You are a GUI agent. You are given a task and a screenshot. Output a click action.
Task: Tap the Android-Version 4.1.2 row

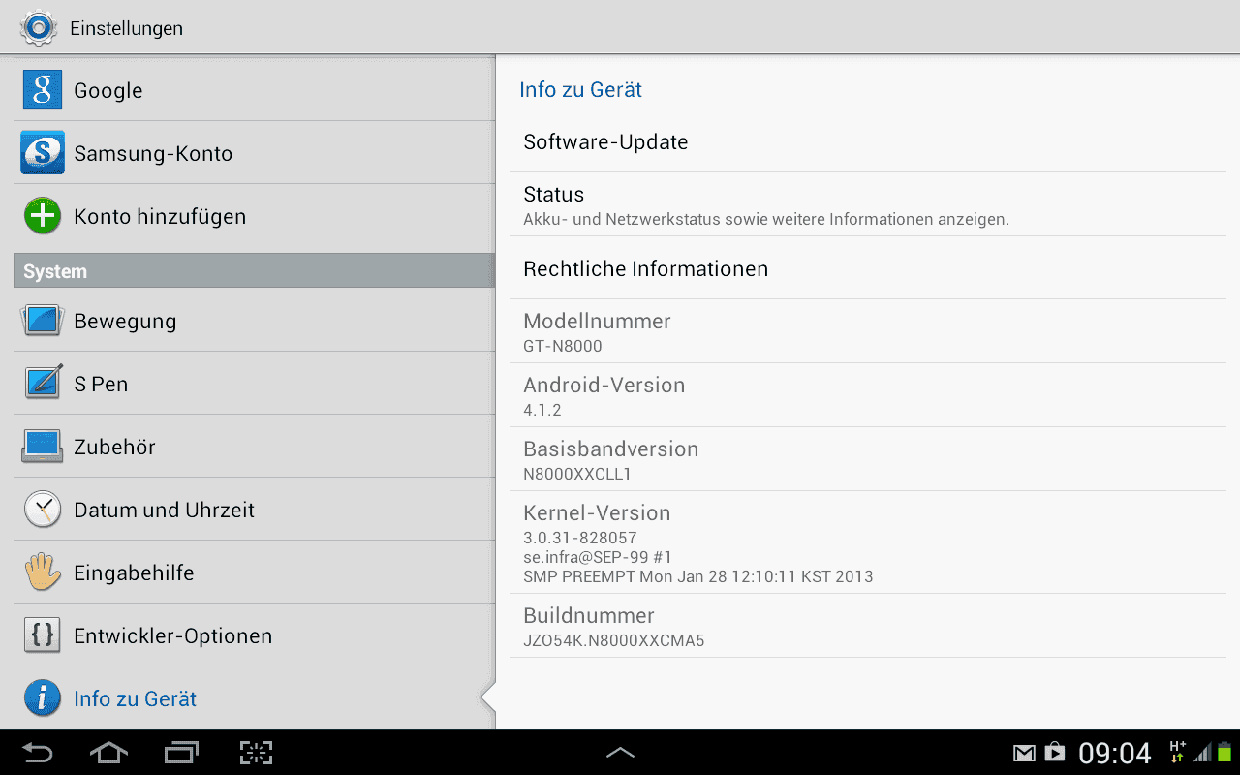868,395
